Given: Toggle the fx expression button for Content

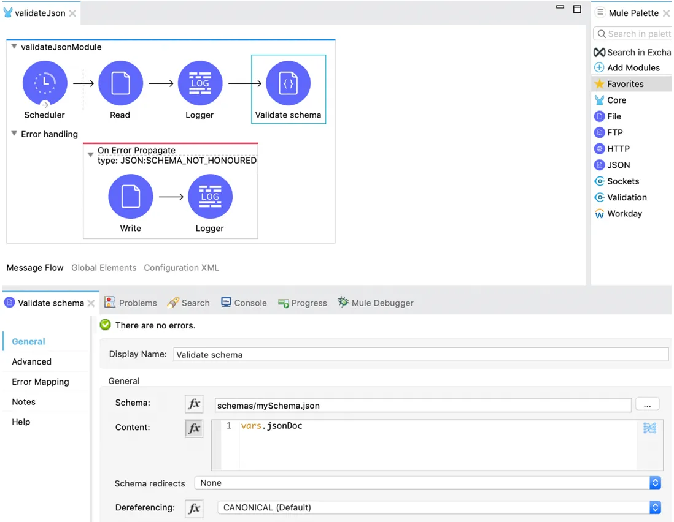Looking at the screenshot, I should 194,428.
